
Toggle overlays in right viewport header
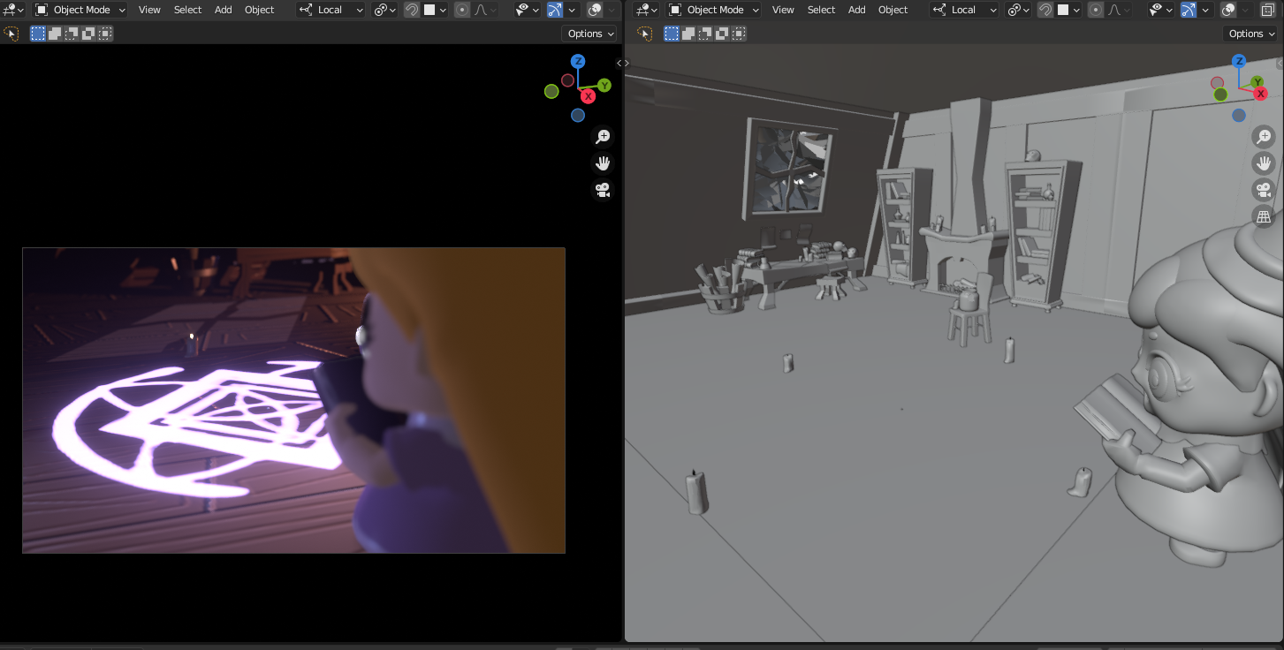[1229, 10]
